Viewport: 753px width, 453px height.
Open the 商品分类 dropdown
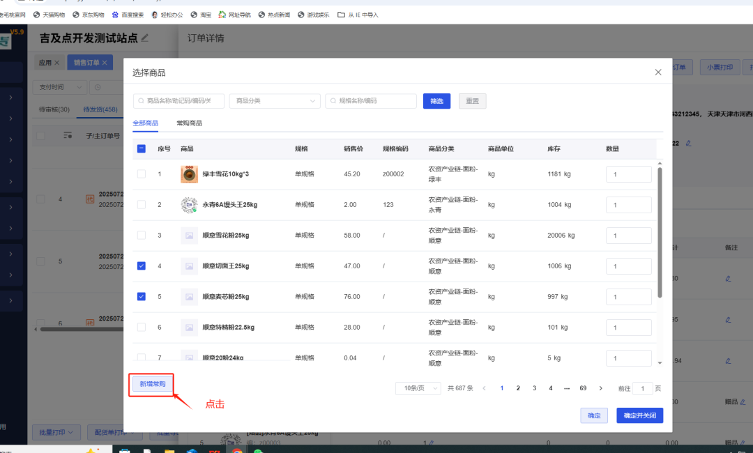[275, 101]
